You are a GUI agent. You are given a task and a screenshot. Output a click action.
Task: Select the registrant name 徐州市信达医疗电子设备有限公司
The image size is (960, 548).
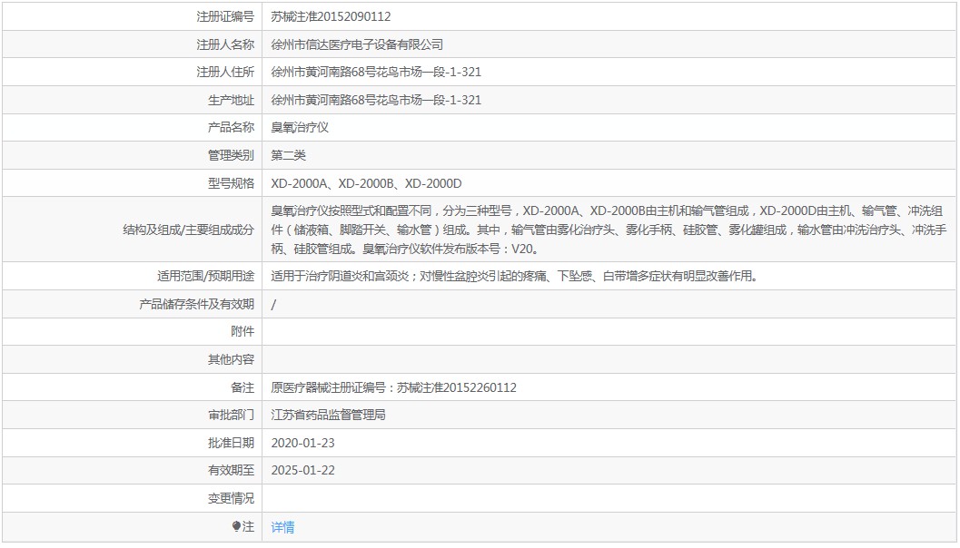point(357,44)
